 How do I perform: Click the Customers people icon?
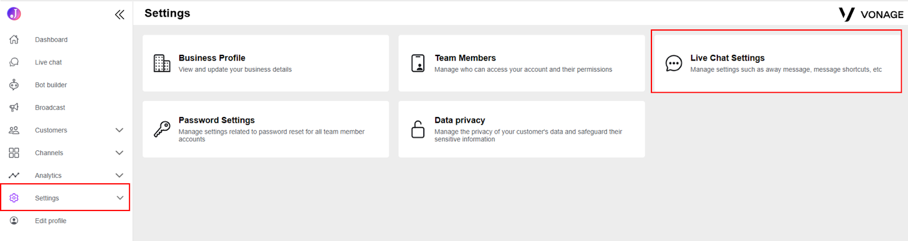pyautogui.click(x=14, y=130)
